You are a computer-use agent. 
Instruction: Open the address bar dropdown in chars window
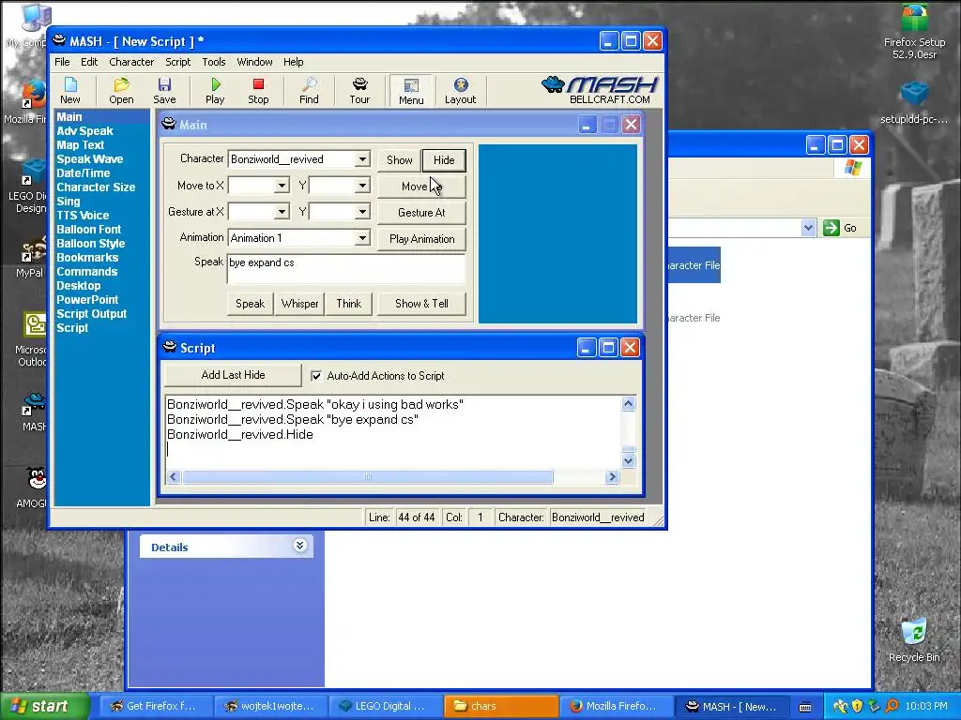click(x=808, y=228)
